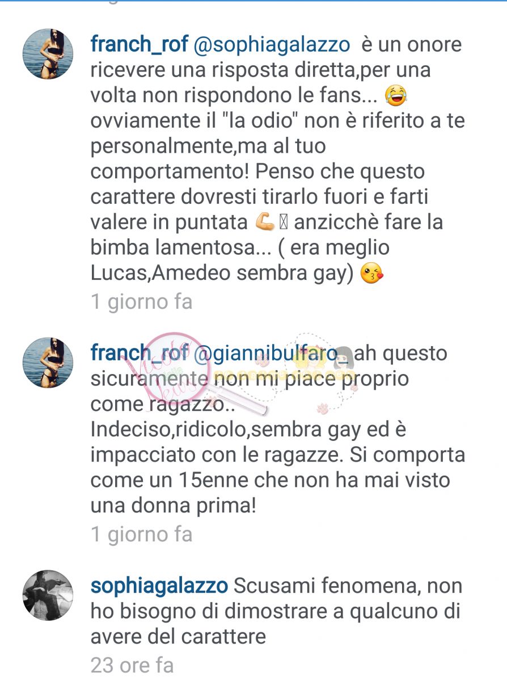Screen dimensions: 507x681
Task: Open franch_rof username in first comment
Action: coord(140,45)
